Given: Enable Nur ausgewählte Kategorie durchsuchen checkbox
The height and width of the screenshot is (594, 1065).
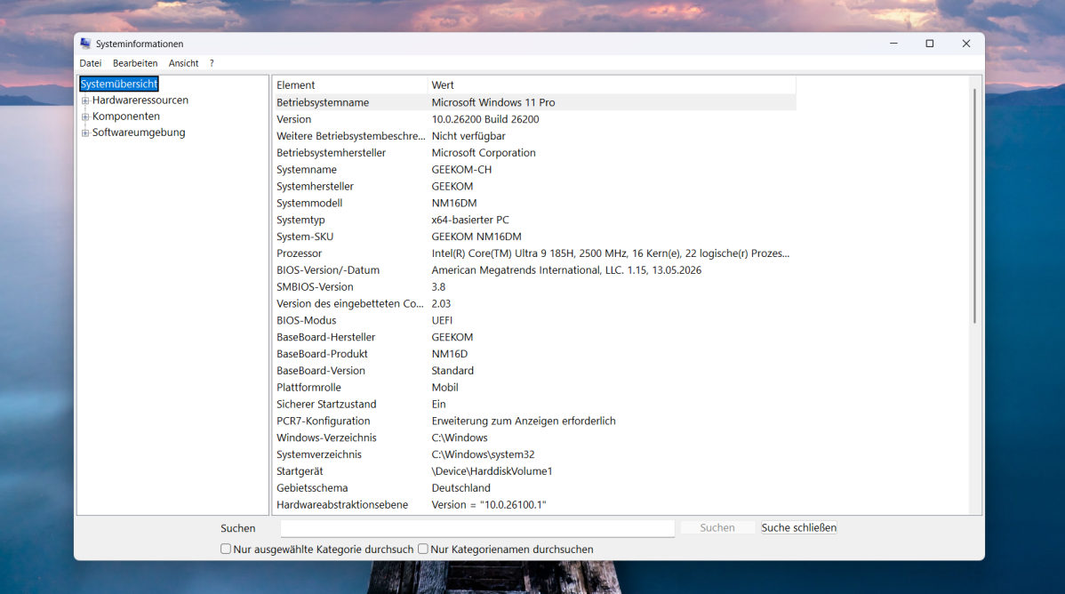Looking at the screenshot, I should coord(226,549).
